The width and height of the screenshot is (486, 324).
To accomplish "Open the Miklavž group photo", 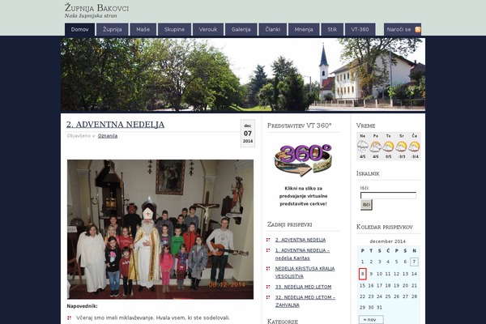I will tap(160, 229).
